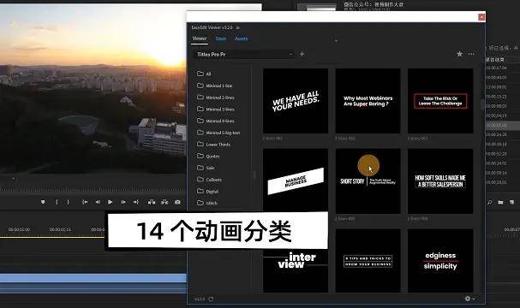
Task: Select the MANAGE BUSINESS title thumbnail
Action: pyautogui.click(x=296, y=181)
